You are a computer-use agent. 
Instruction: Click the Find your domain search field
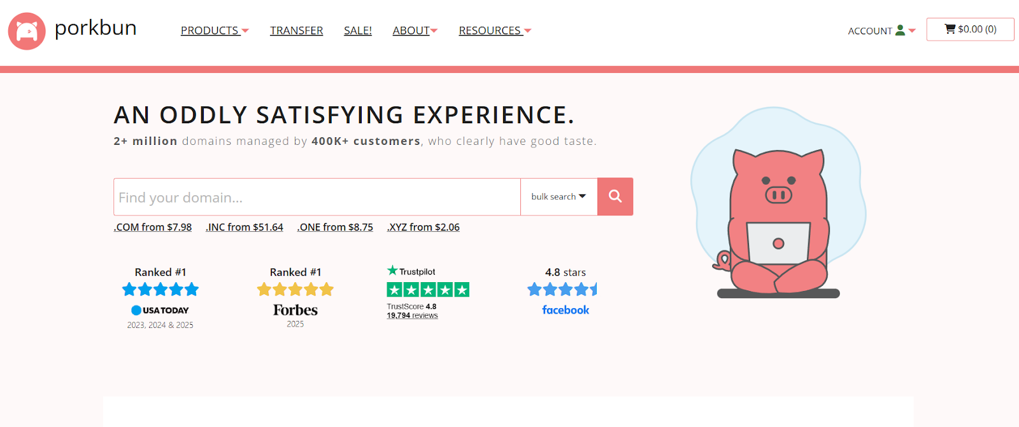tap(317, 197)
